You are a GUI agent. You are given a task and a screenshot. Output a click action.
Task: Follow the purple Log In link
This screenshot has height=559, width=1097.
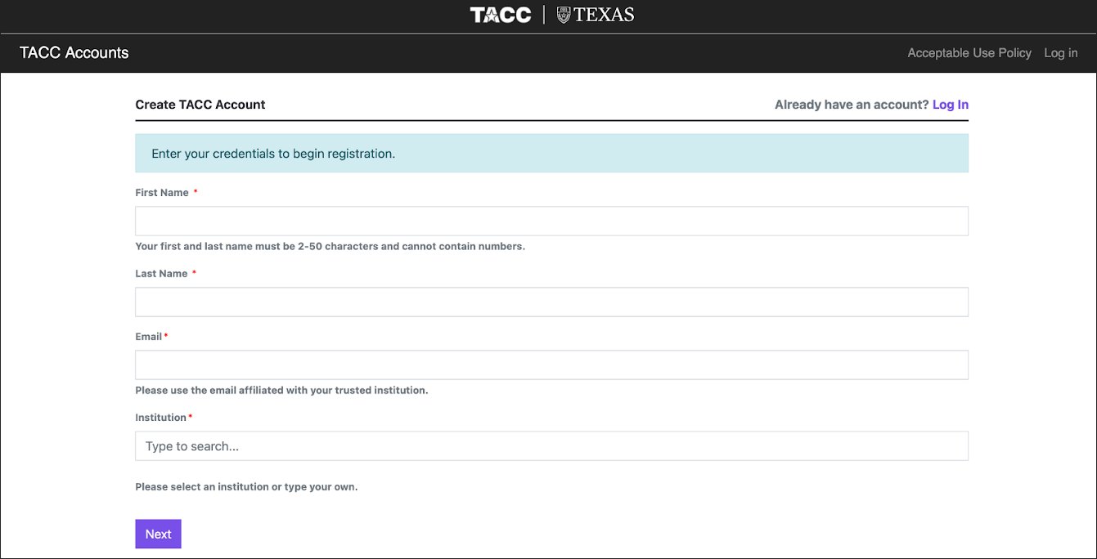coord(950,105)
